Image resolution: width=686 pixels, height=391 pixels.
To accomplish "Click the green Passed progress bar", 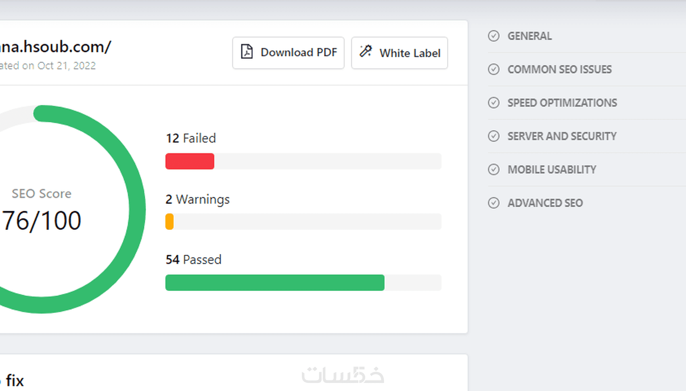I will 275,283.
